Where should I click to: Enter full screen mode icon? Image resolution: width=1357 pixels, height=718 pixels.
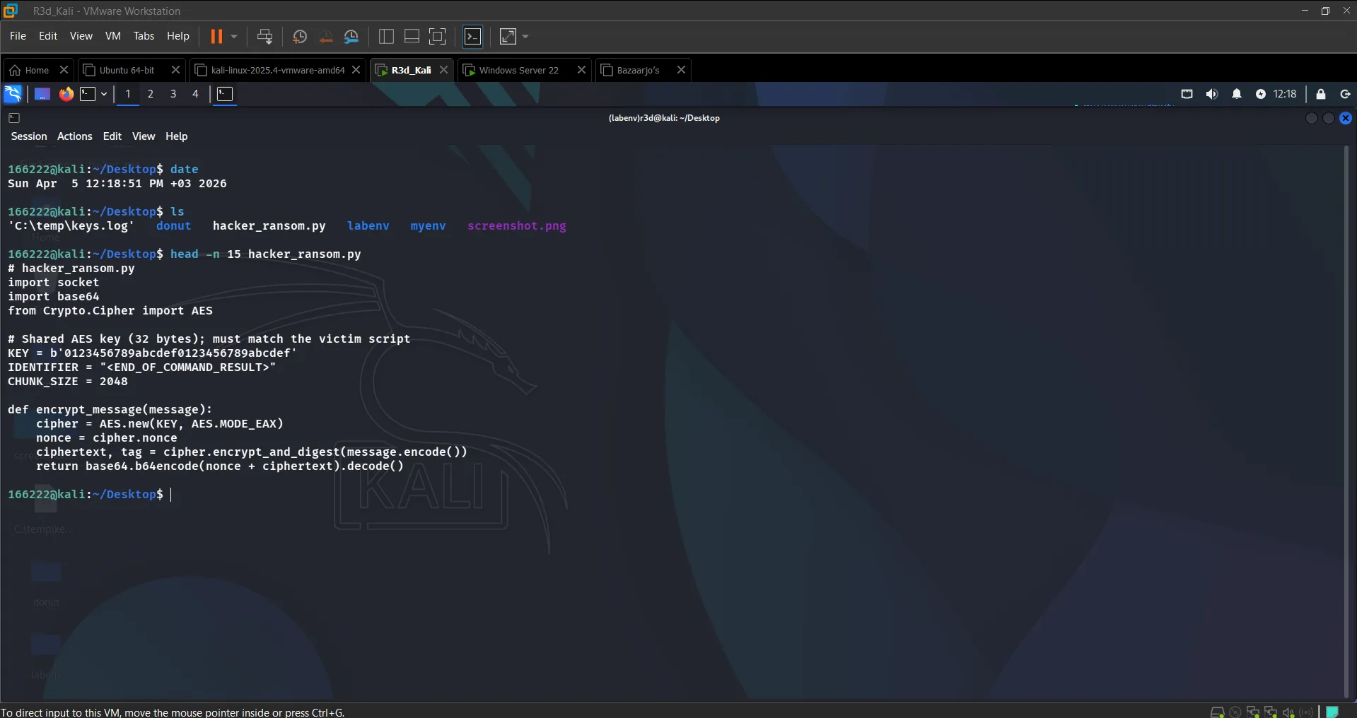(x=438, y=37)
